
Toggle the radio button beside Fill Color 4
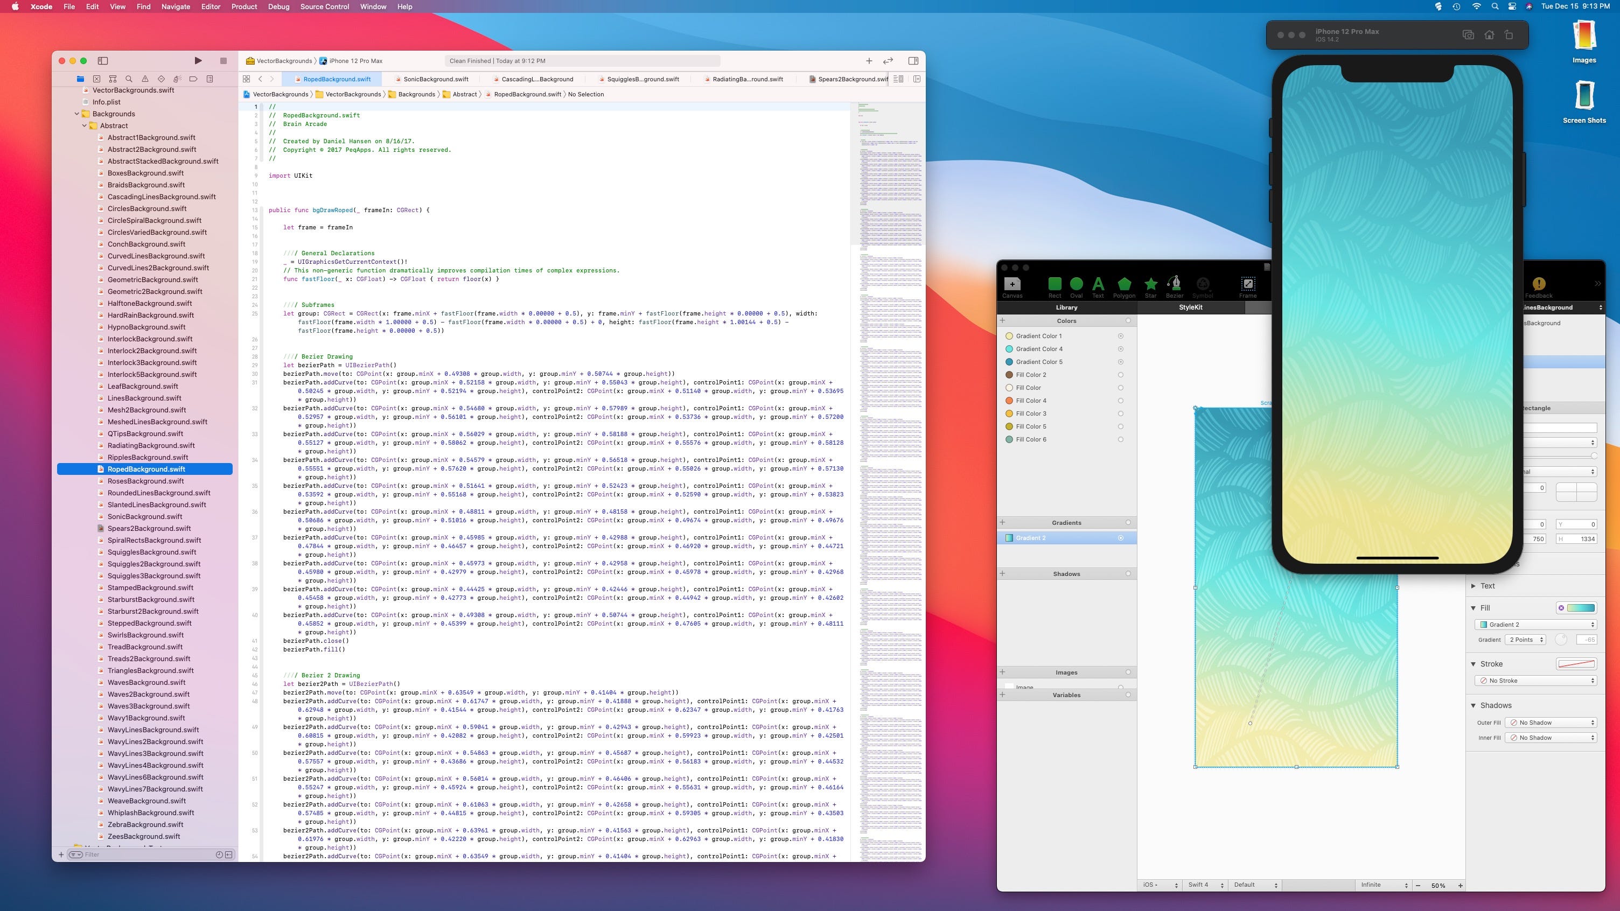click(1121, 401)
